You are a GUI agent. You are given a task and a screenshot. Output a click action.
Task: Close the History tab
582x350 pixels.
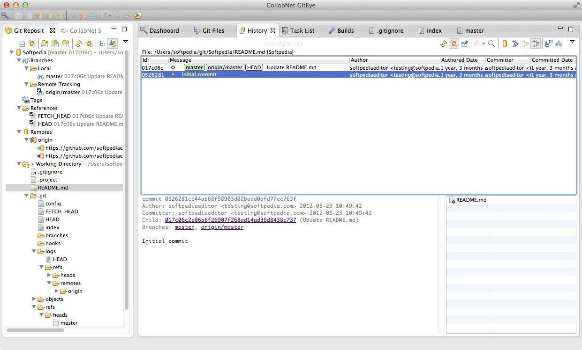(273, 30)
